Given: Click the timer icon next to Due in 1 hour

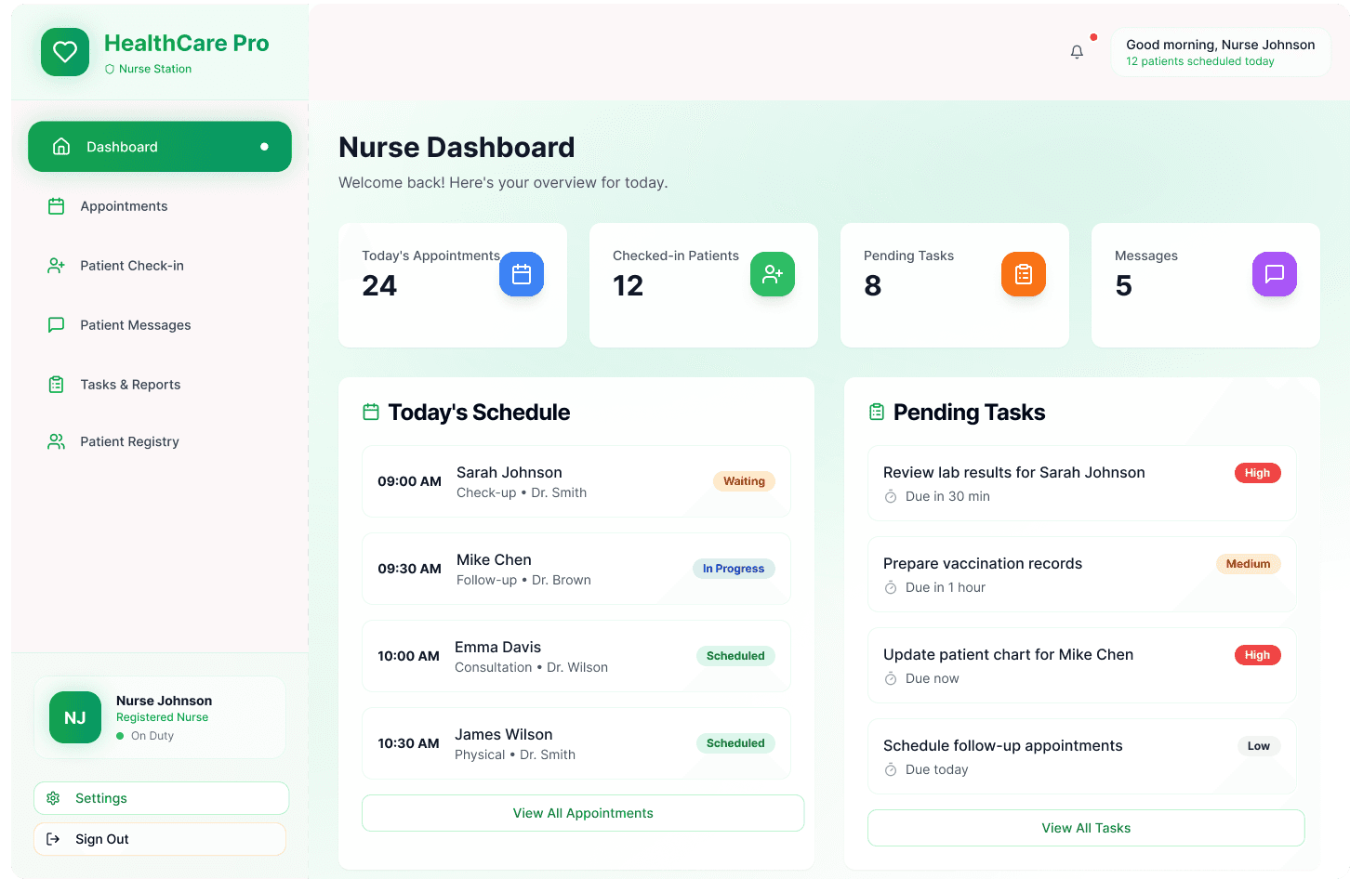Looking at the screenshot, I should tap(891, 587).
